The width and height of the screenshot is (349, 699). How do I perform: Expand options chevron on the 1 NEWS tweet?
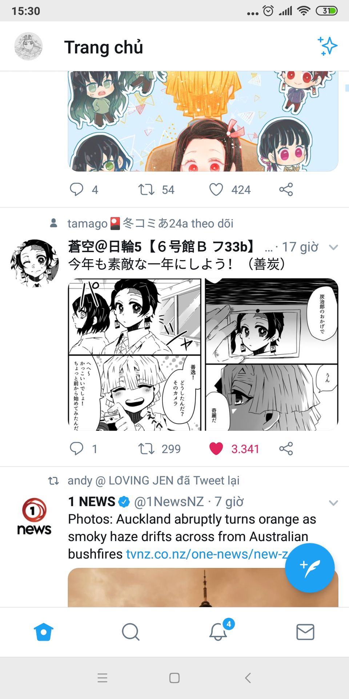[333, 503]
